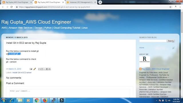Open the About Me profile picture

[x=145, y=62]
